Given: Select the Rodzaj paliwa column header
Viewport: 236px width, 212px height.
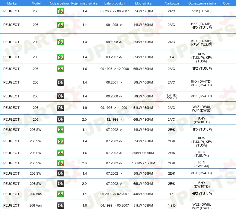Looking at the screenshot, I should click(x=59, y=3).
